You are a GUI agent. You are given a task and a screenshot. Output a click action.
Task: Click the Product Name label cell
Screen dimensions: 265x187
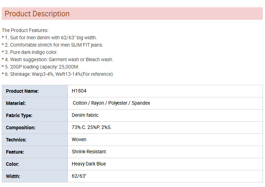point(35,91)
